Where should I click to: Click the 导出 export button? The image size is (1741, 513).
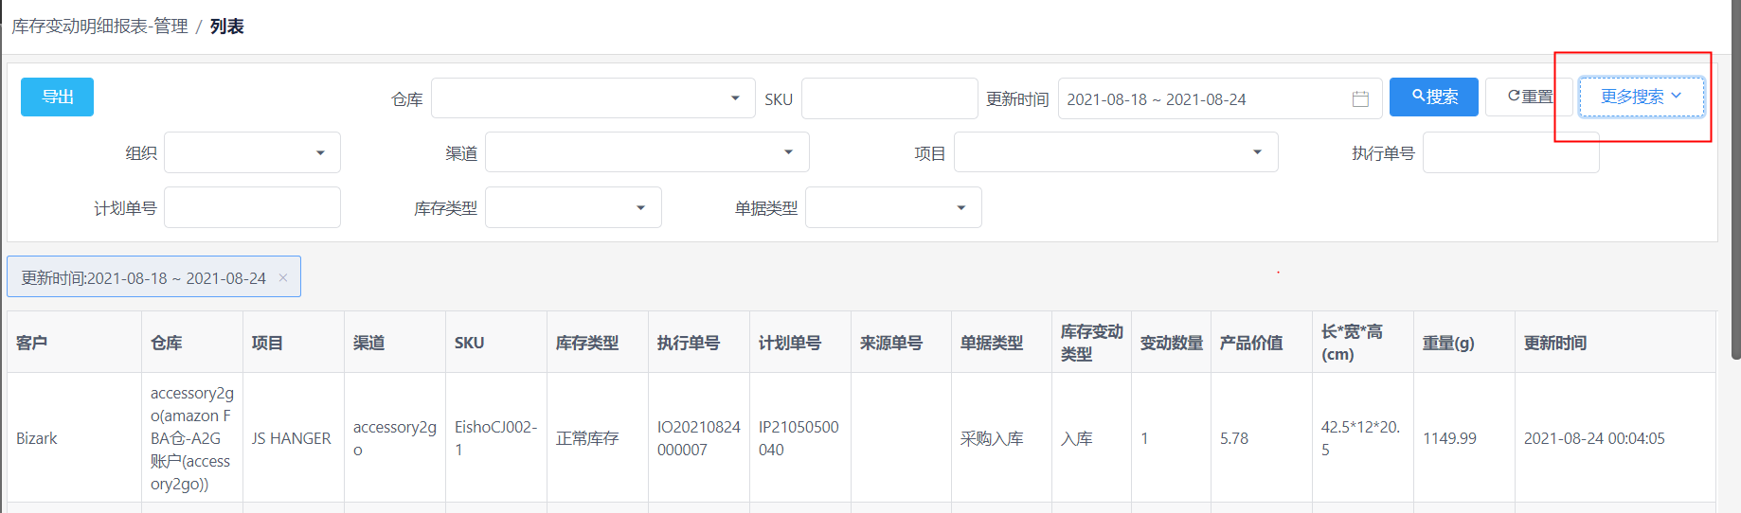57,97
